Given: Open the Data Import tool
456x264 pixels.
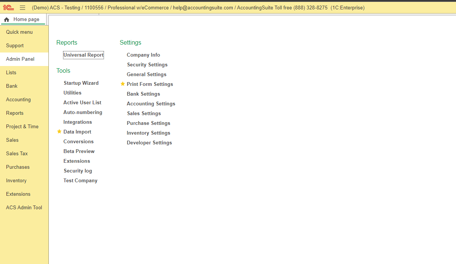Looking at the screenshot, I should (77, 132).
